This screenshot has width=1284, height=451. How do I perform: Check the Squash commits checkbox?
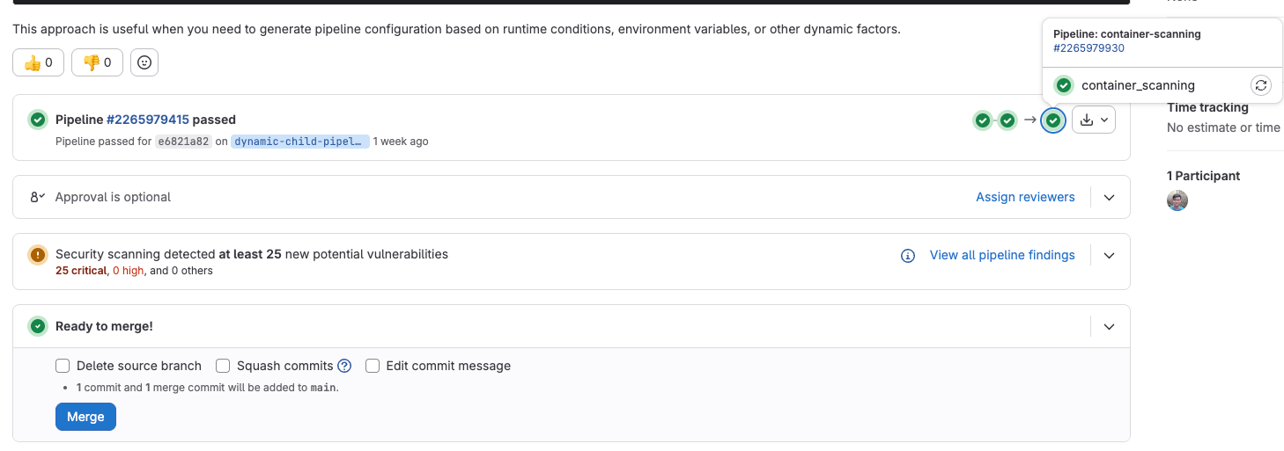223,366
